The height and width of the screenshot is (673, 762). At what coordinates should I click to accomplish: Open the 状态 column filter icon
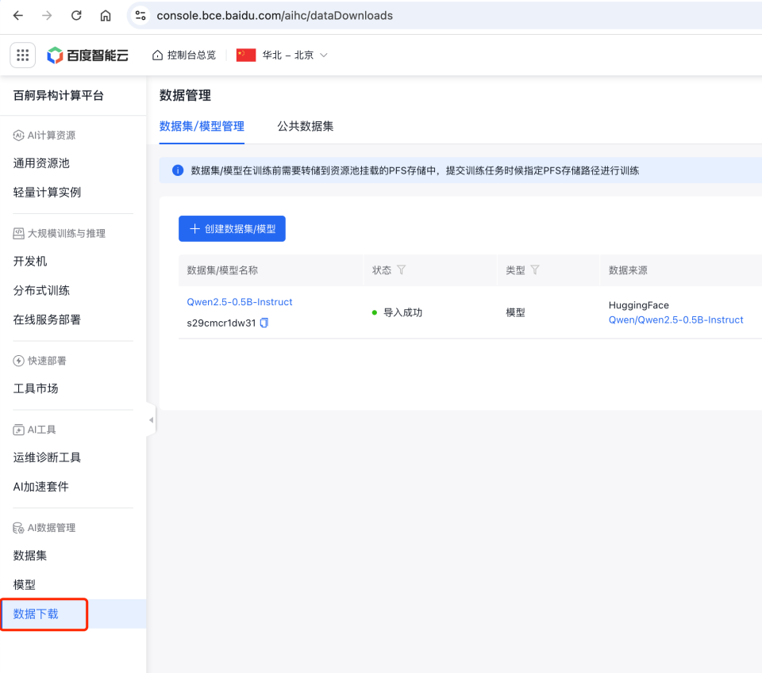[x=402, y=270]
